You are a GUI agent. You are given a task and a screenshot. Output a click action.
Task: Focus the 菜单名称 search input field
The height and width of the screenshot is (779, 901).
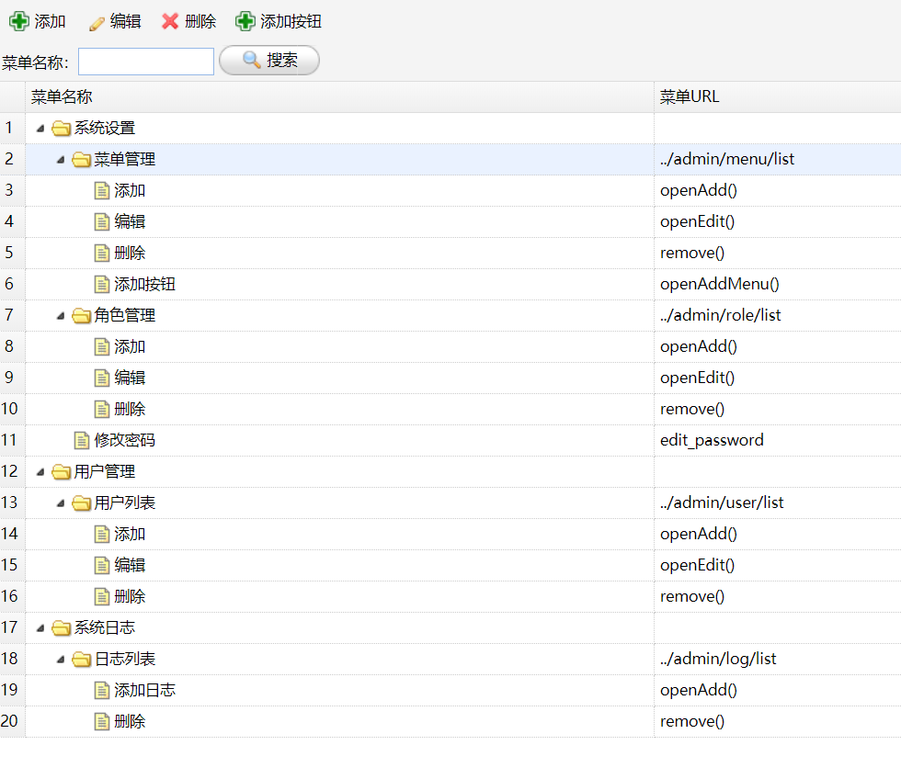146,62
